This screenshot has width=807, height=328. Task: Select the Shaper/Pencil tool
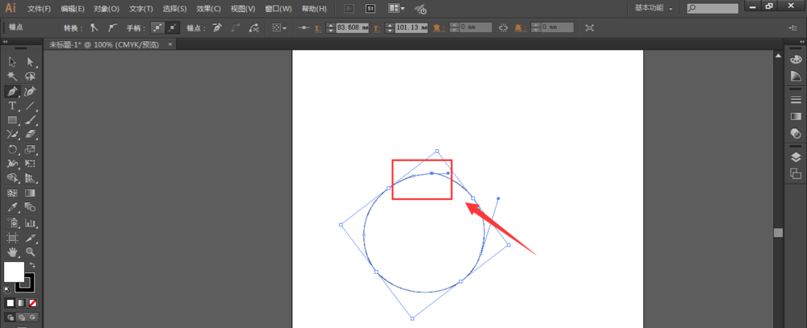point(13,135)
